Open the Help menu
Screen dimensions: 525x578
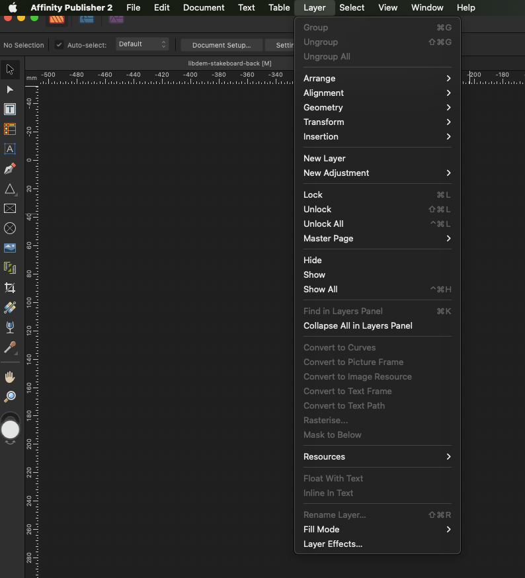click(465, 7)
